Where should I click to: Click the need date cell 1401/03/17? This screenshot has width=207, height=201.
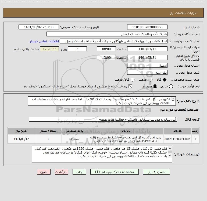click(x=21, y=139)
